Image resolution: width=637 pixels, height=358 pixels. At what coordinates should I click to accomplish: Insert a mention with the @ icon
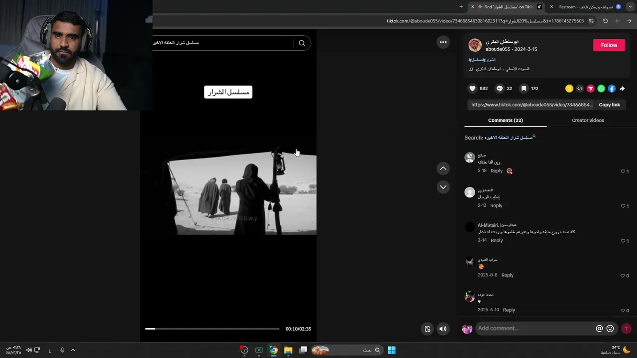(x=599, y=329)
